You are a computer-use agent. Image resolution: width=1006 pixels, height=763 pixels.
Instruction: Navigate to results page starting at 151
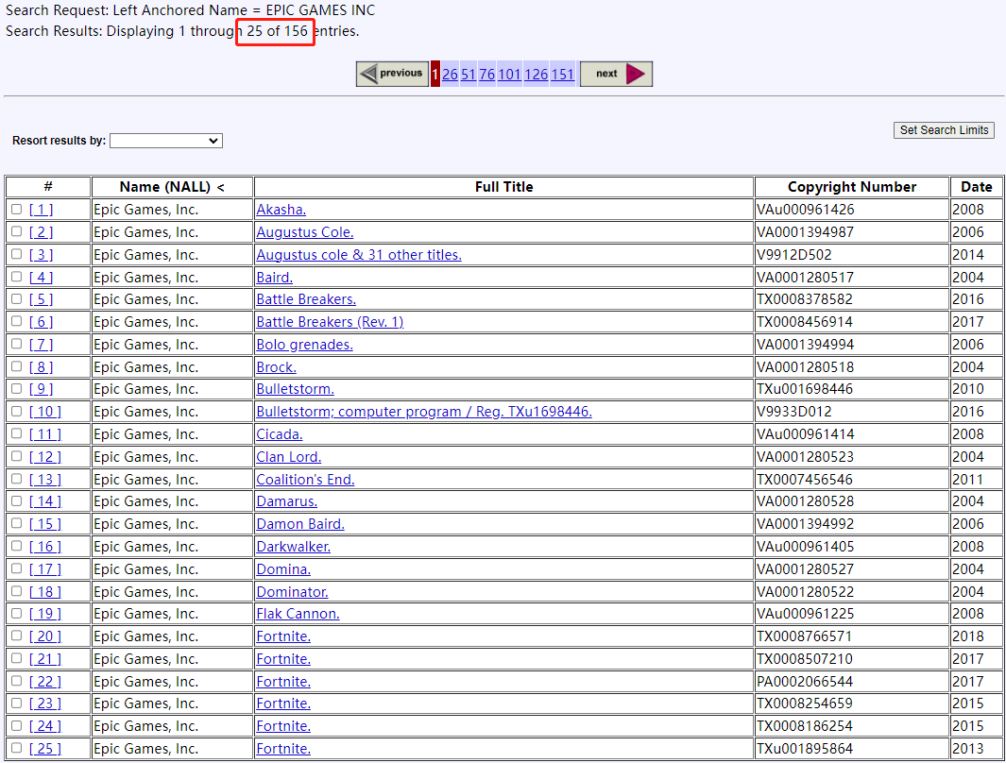[562, 74]
